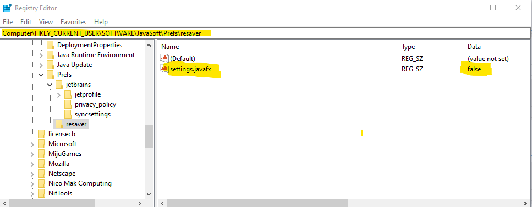This screenshot has height=207, width=532.
Task: Collapse the jetbrains key
Action: [x=50, y=85]
